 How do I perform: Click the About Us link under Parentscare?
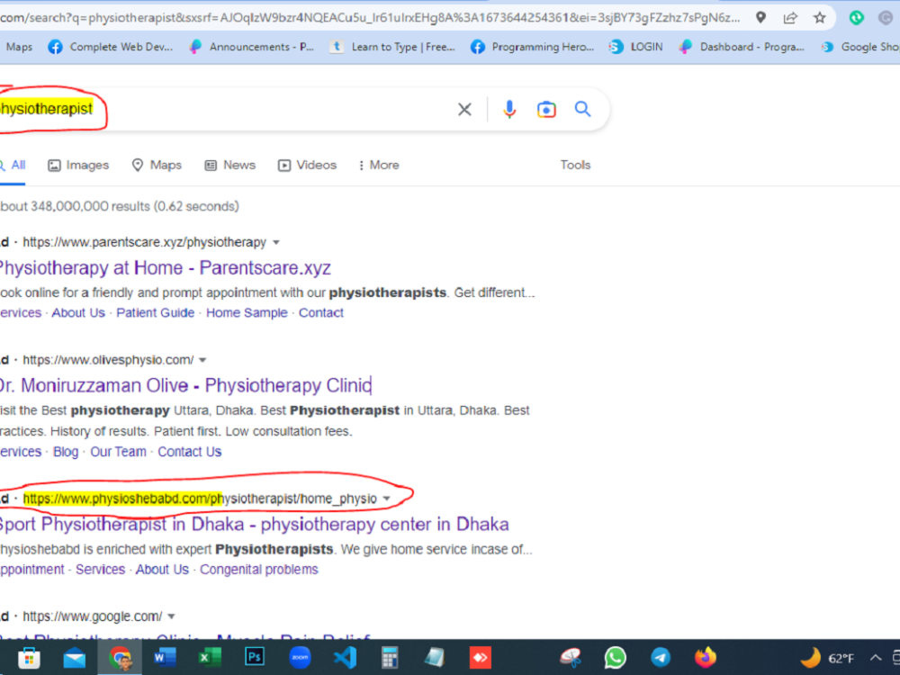[78, 313]
